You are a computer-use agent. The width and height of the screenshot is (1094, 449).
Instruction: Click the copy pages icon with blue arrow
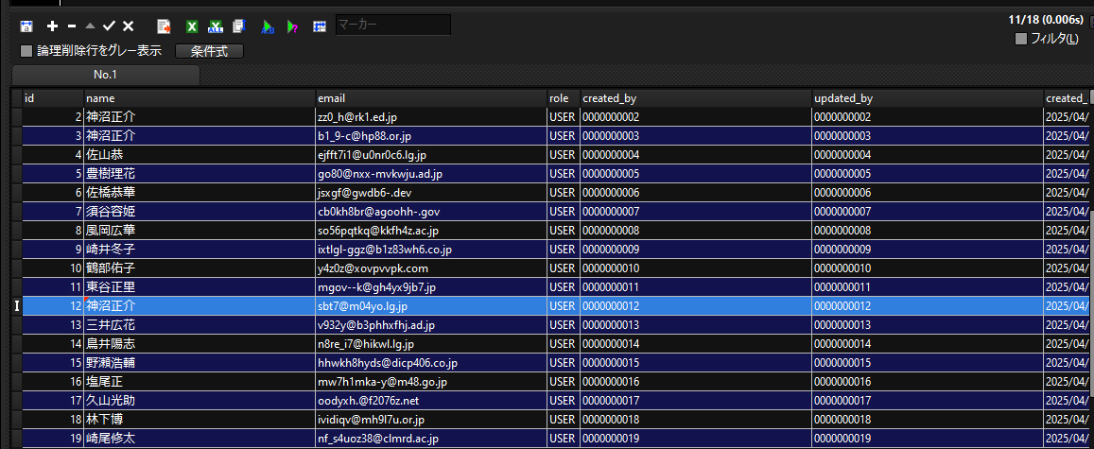(x=239, y=26)
